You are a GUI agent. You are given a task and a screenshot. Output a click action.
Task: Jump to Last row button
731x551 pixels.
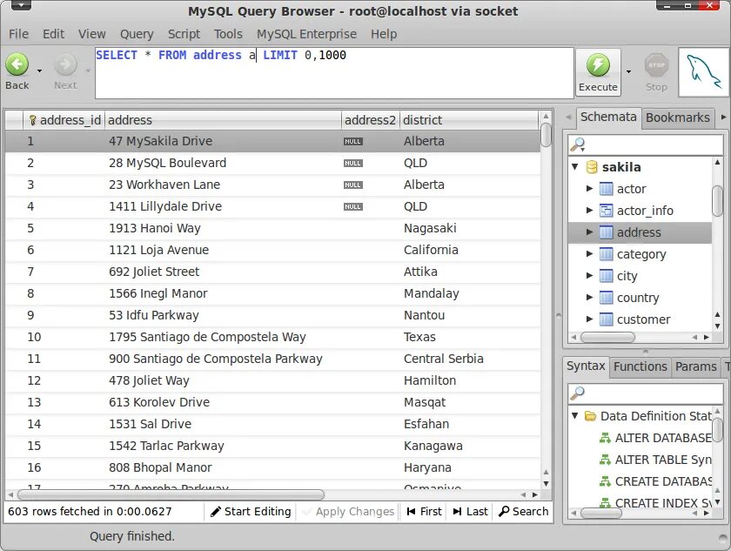tap(470, 511)
